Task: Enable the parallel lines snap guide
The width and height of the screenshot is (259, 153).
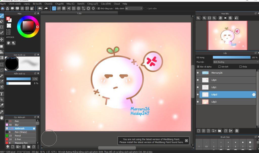Action: [x=59, y=8]
